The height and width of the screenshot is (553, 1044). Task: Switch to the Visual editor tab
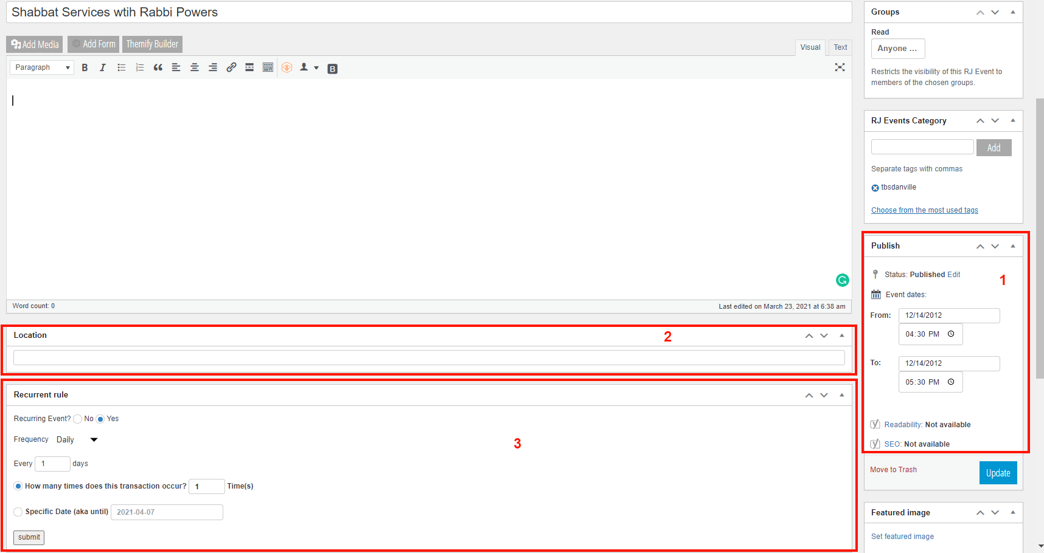point(810,47)
